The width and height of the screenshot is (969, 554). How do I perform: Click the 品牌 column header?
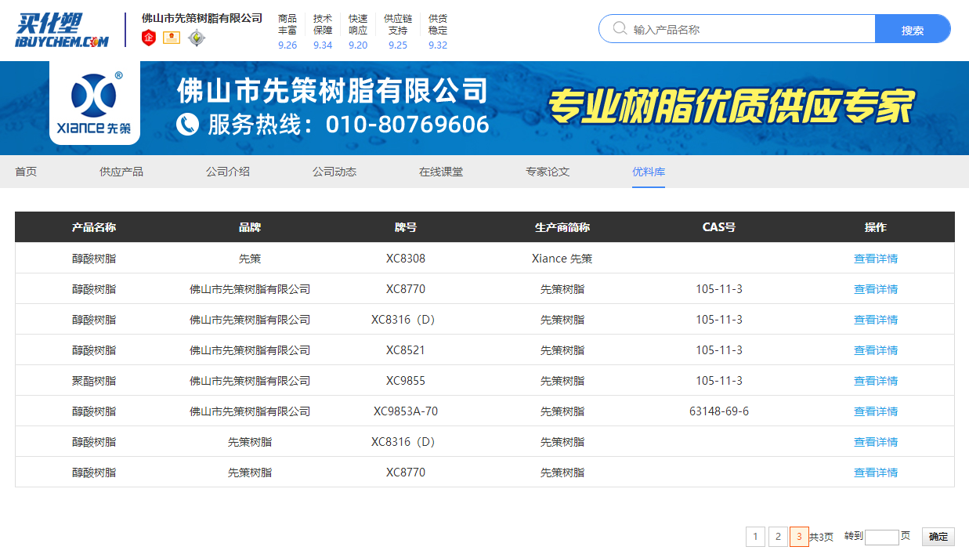pyautogui.click(x=250, y=227)
